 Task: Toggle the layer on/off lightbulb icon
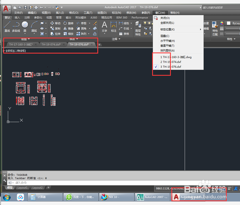pos(145,23)
